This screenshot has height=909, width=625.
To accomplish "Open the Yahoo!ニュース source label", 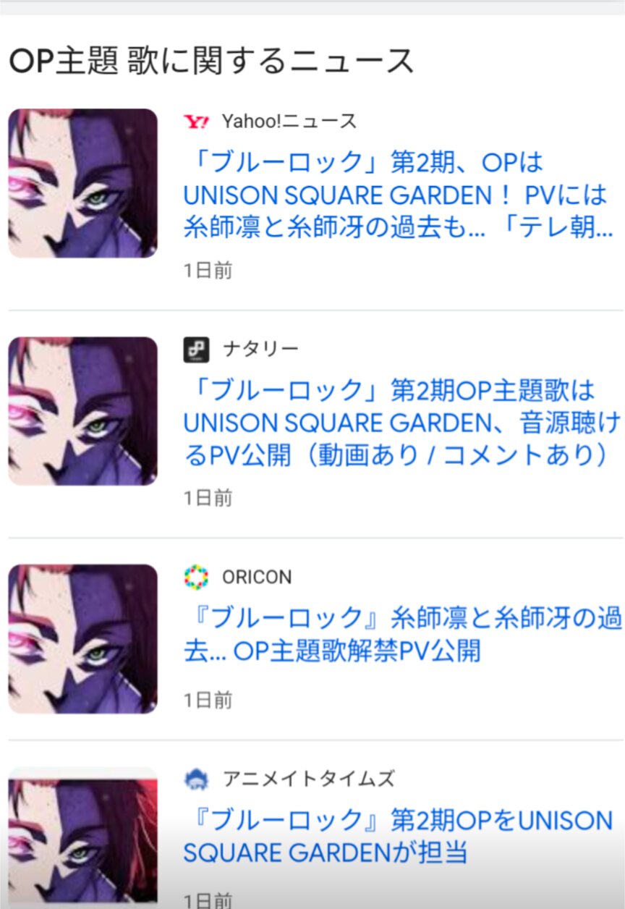I will pos(289,122).
